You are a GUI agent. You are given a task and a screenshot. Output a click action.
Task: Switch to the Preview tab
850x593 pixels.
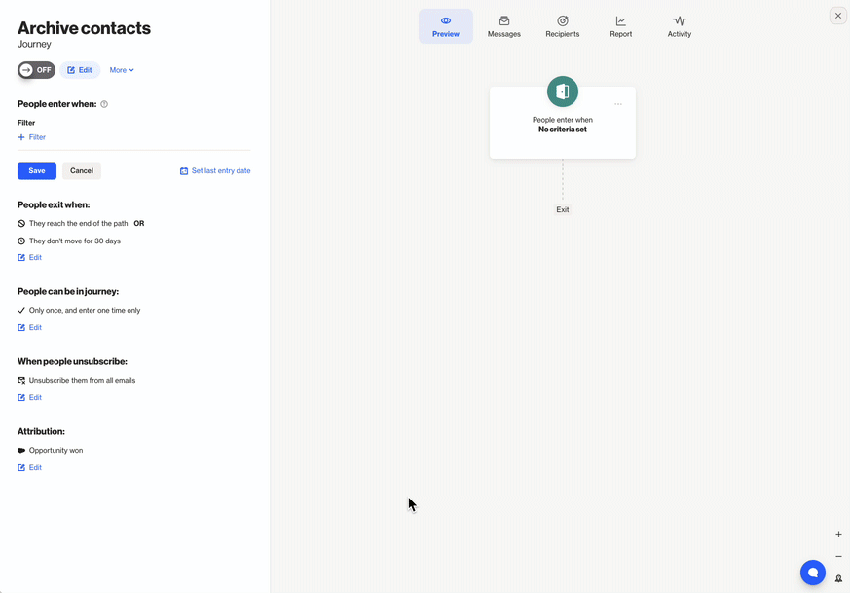[x=446, y=26]
